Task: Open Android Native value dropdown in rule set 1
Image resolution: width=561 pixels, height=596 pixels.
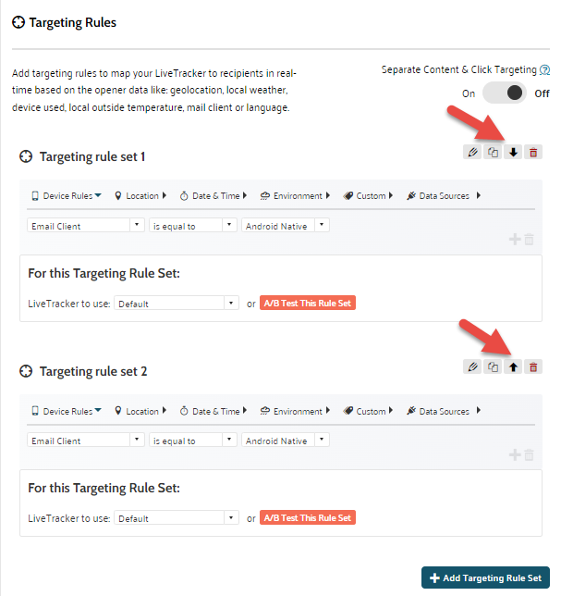Action: pos(286,226)
